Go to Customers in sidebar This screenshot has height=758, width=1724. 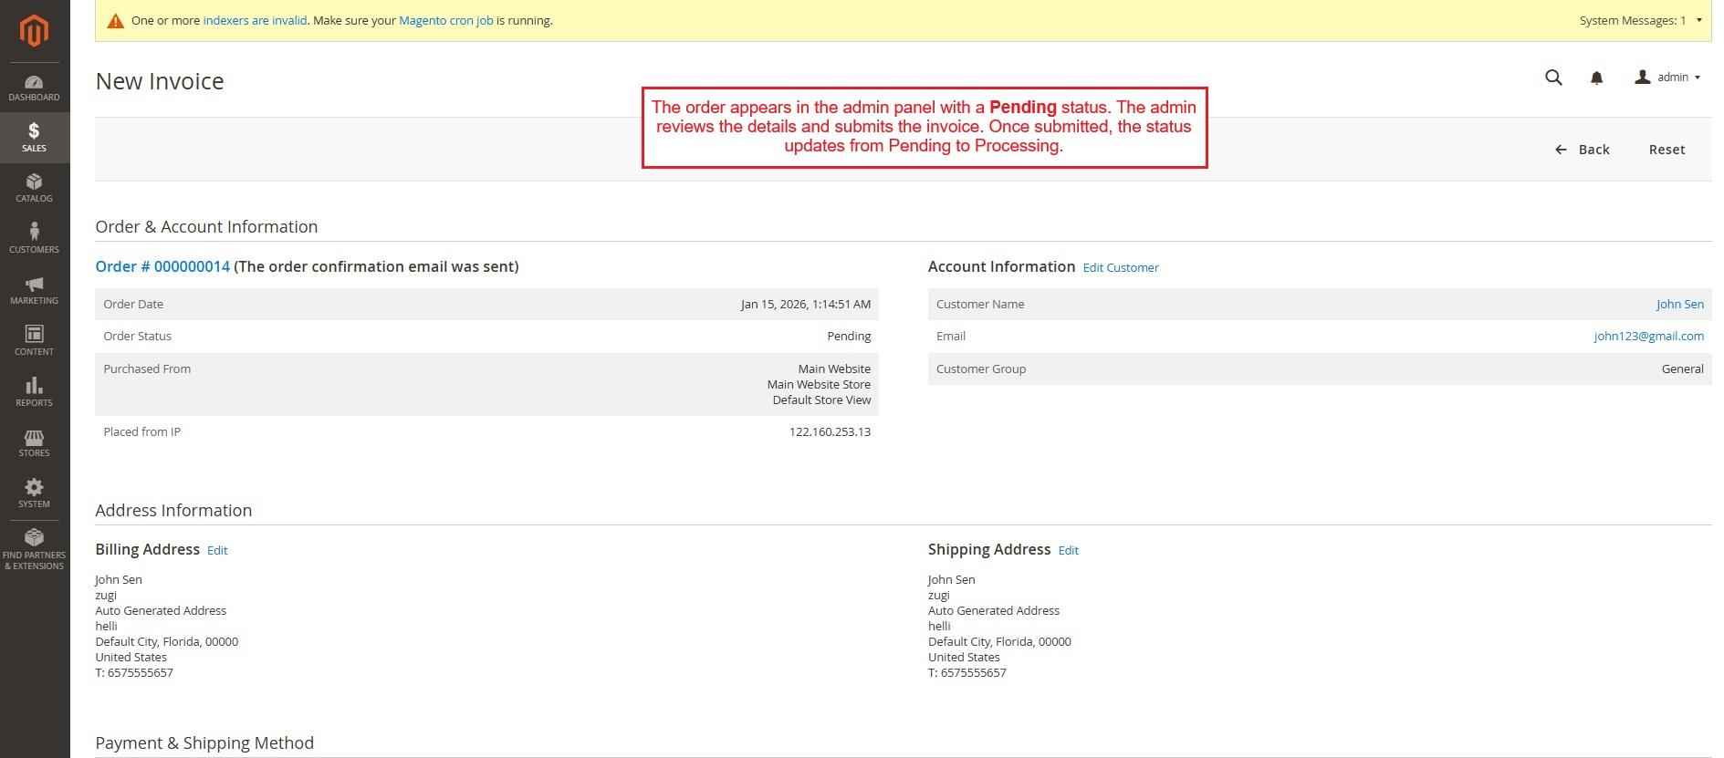[34, 239]
